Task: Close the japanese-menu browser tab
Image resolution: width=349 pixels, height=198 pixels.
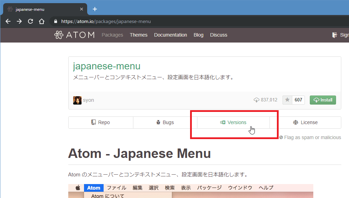Action: (x=82, y=9)
